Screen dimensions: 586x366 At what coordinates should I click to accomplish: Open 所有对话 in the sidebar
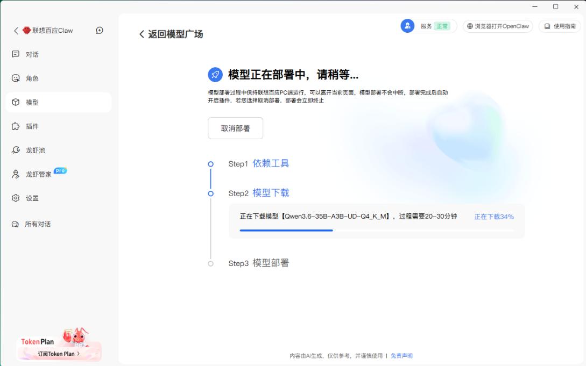pos(58,224)
